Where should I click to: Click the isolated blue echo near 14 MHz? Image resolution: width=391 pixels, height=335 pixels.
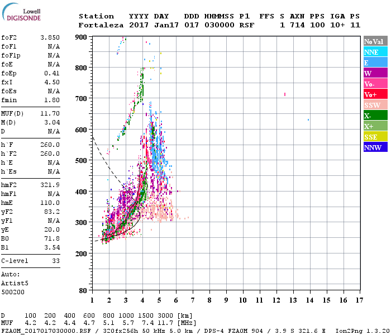[308, 120]
